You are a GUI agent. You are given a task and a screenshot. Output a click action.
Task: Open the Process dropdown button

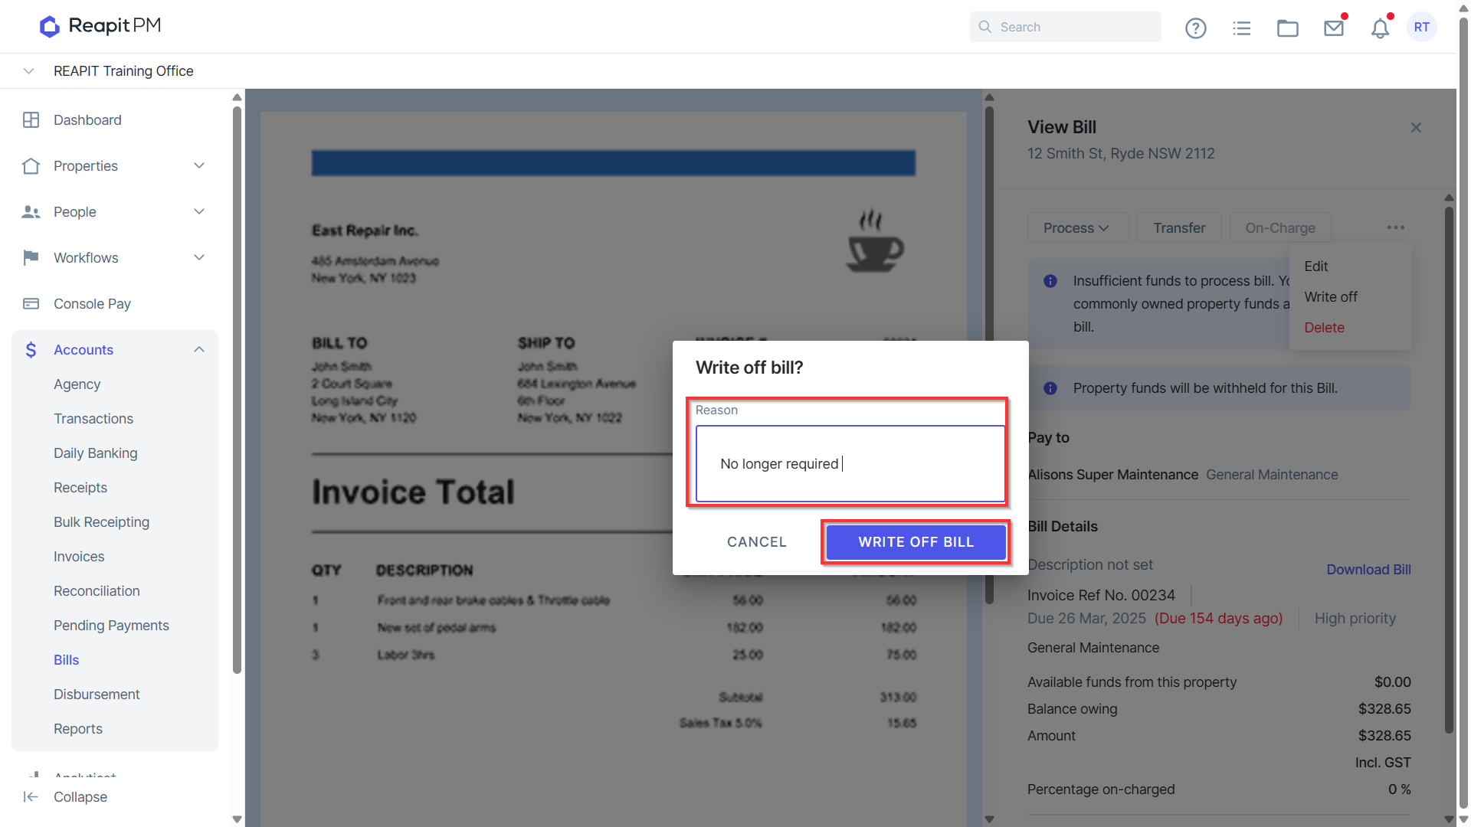1077,227
